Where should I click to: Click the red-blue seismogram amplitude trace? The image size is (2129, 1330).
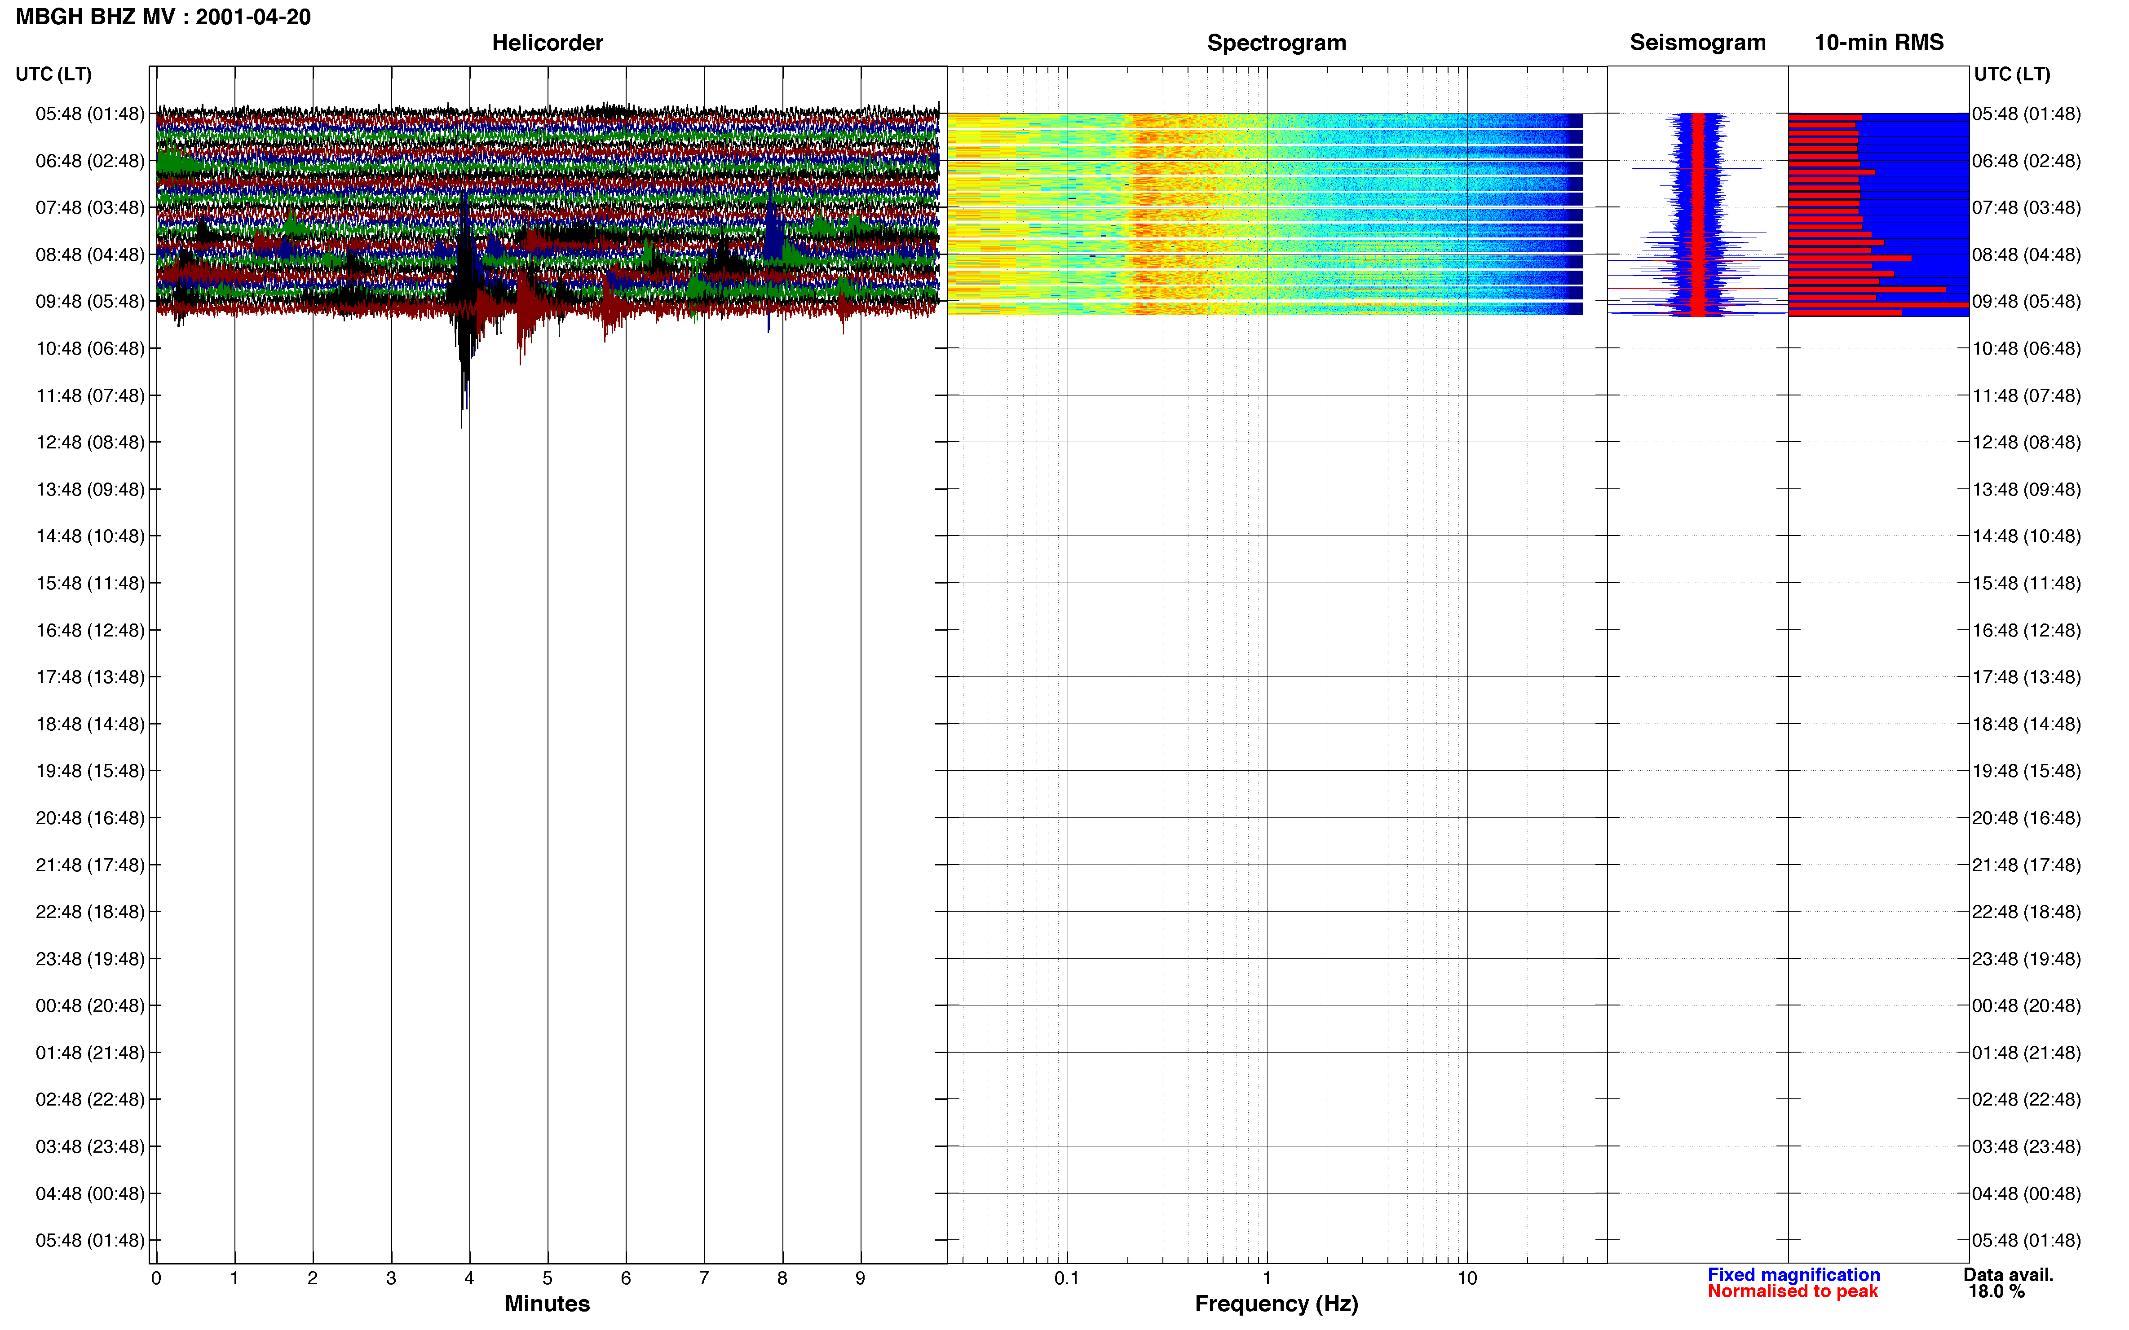pyautogui.click(x=1698, y=214)
